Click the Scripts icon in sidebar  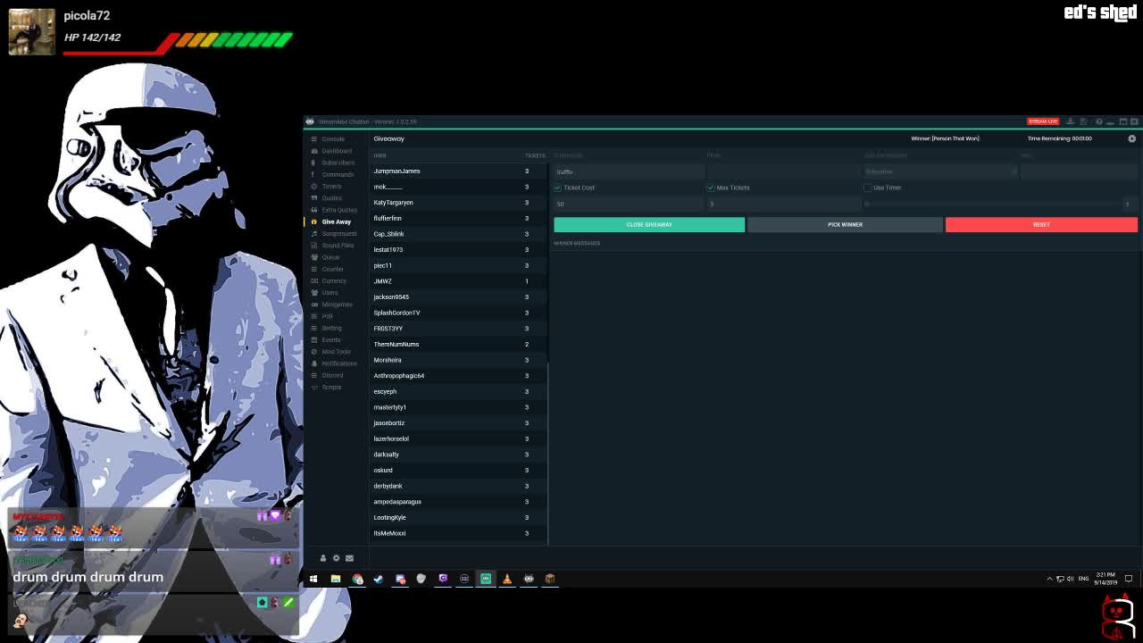(313, 387)
